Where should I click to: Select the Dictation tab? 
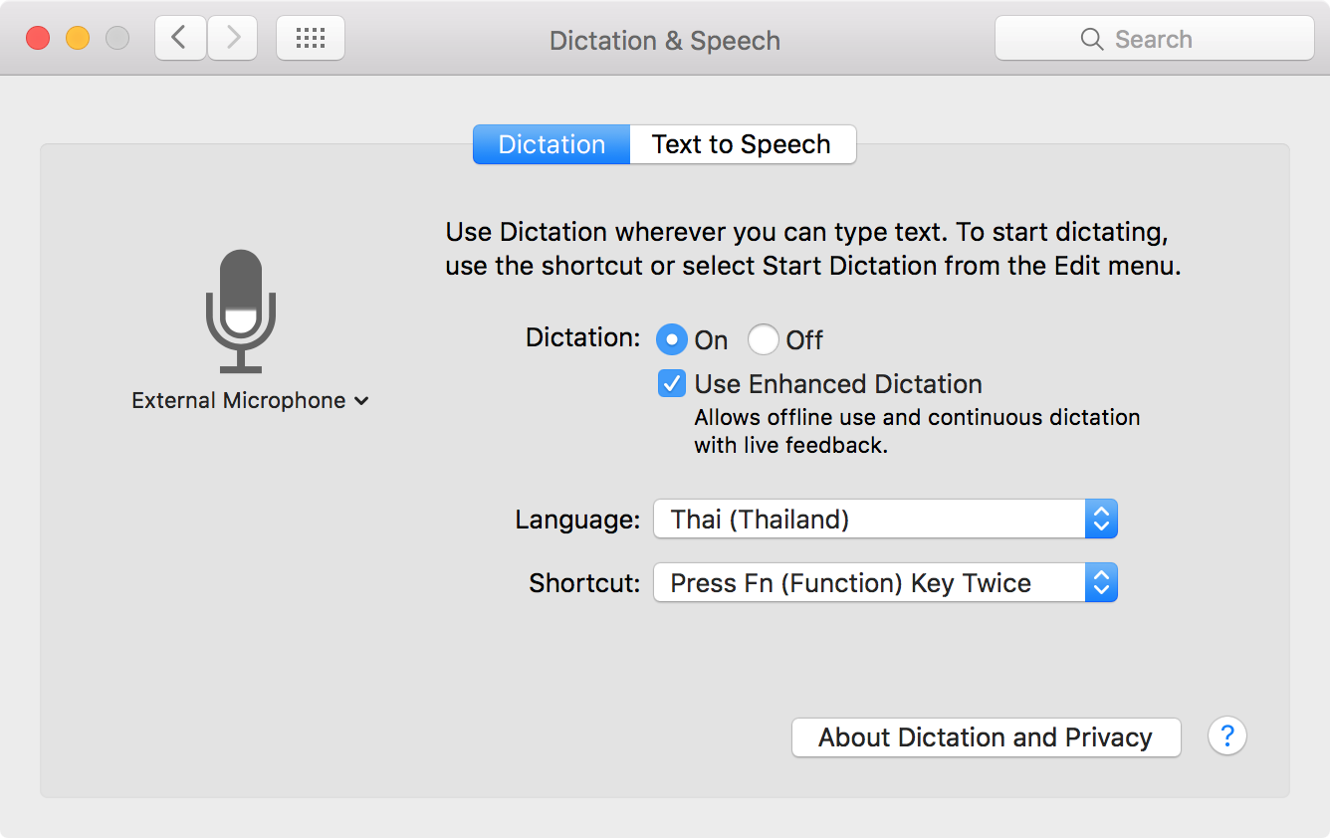[x=551, y=144]
